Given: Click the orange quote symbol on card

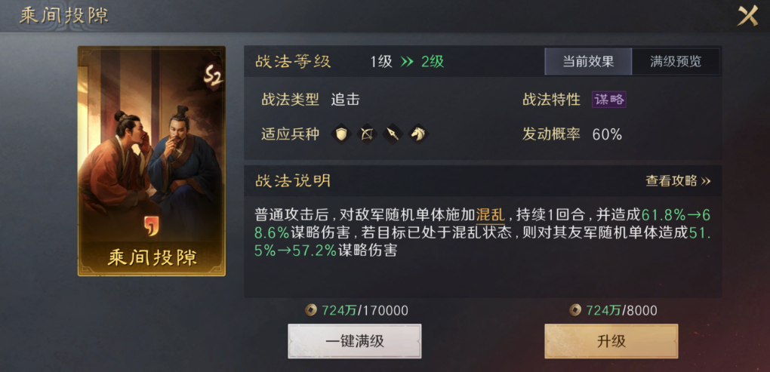Looking at the screenshot, I should [151, 226].
